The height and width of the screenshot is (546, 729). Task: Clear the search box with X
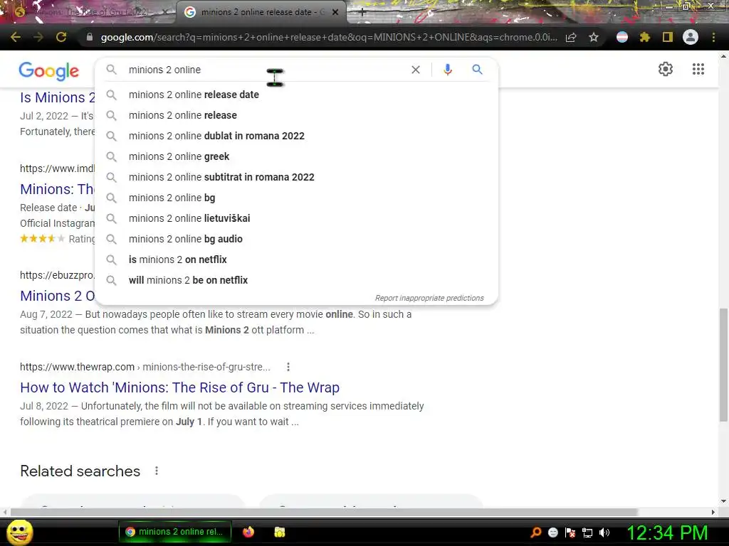416,70
